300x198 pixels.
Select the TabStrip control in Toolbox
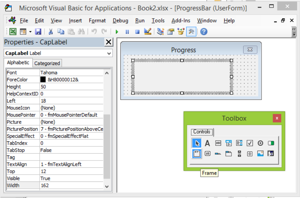coord(218,153)
